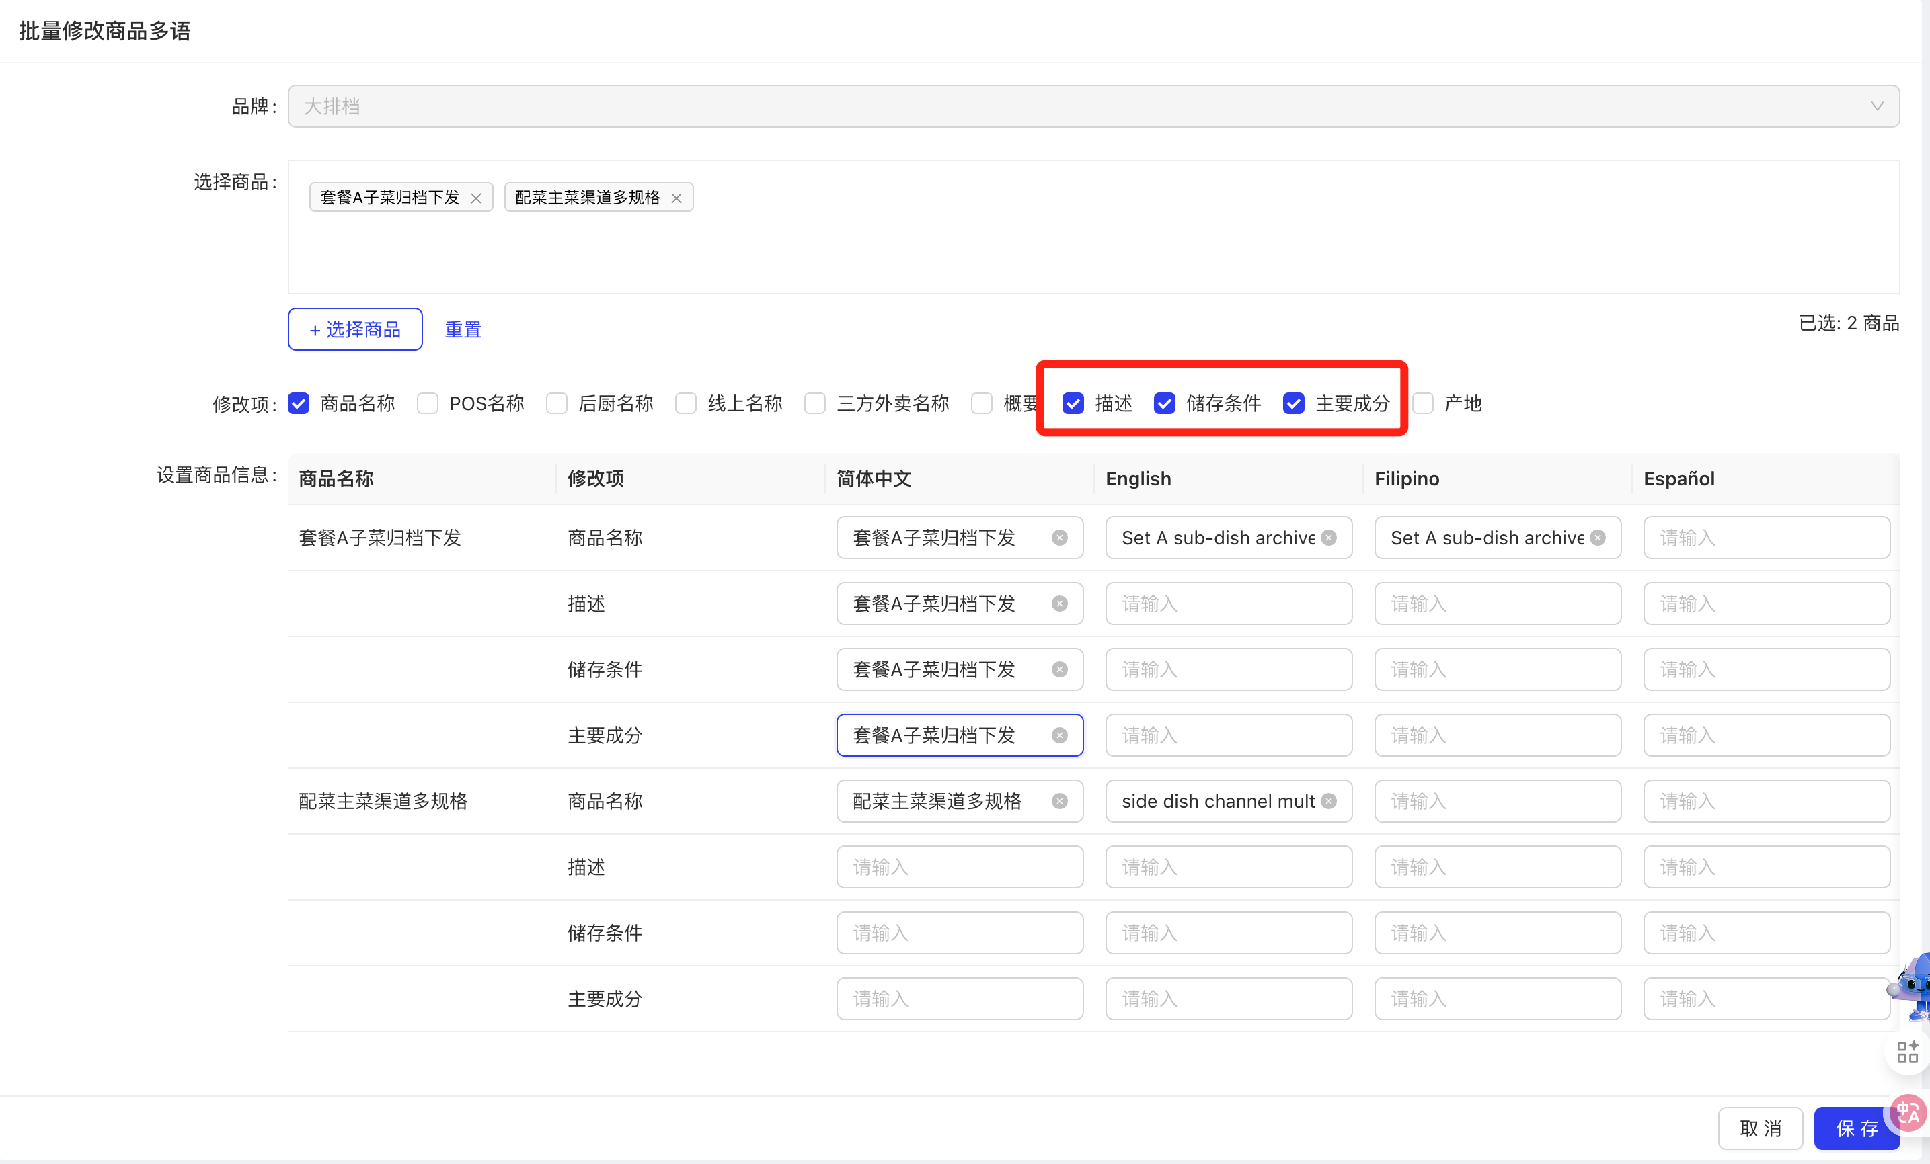Clear English name 'Set A sub-dish archive'

[x=1328, y=538]
